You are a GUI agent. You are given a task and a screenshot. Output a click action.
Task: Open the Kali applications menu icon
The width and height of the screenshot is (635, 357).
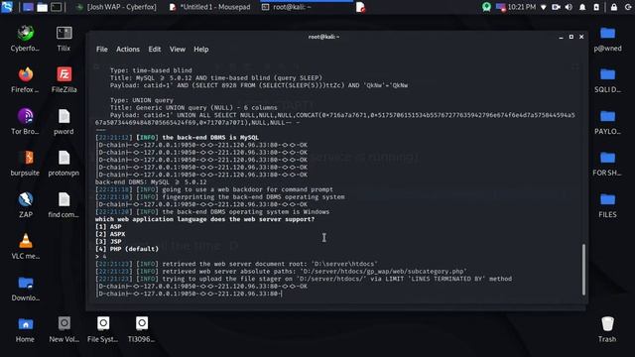click(x=7, y=7)
